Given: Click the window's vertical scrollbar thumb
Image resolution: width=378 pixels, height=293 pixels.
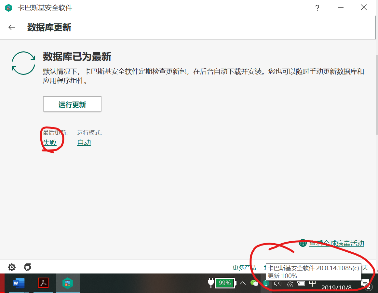Looking at the screenshot, I should 377,95.
